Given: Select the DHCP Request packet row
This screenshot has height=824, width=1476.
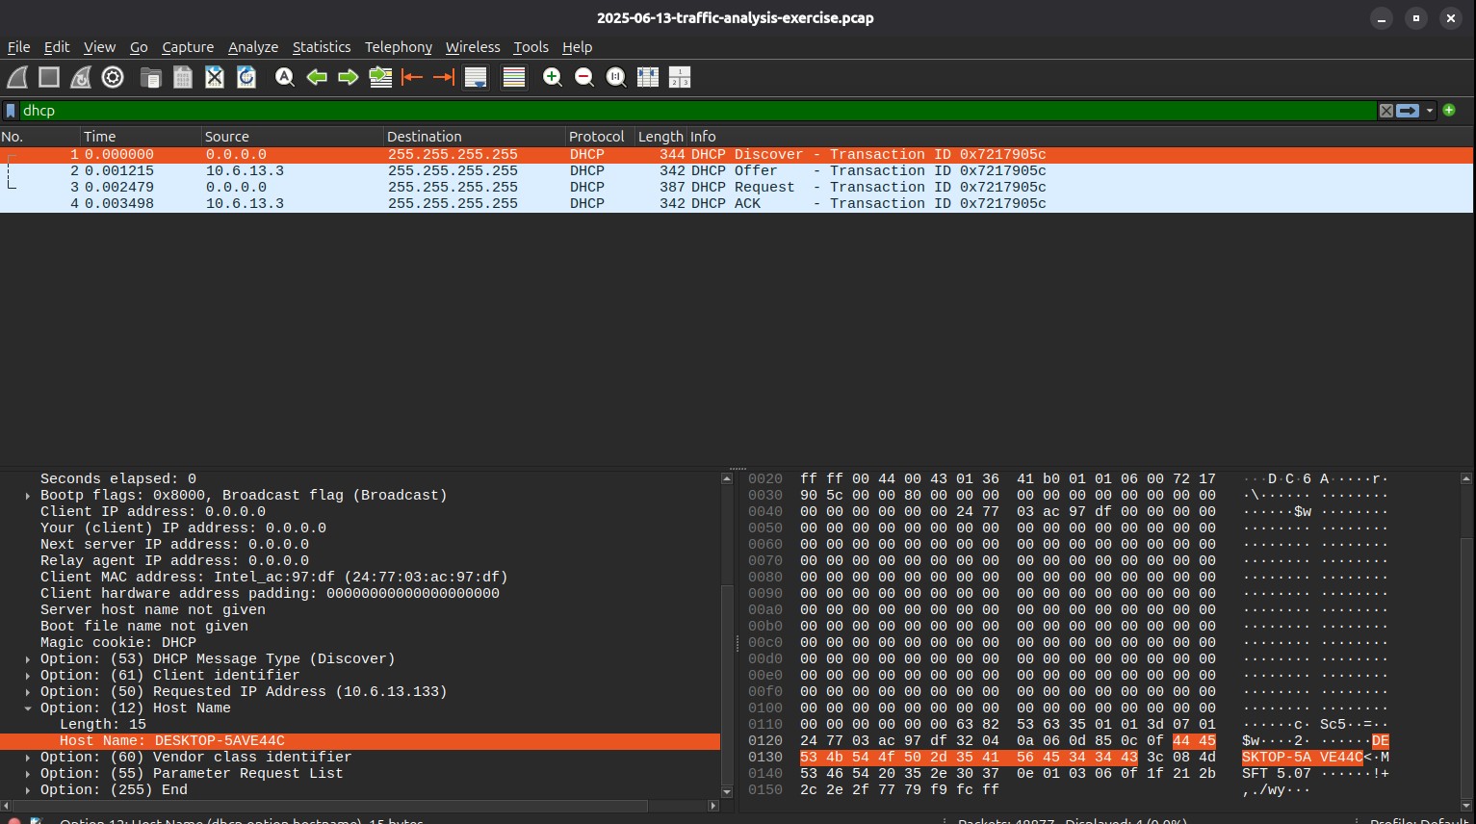Looking at the screenshot, I should 737,188.
